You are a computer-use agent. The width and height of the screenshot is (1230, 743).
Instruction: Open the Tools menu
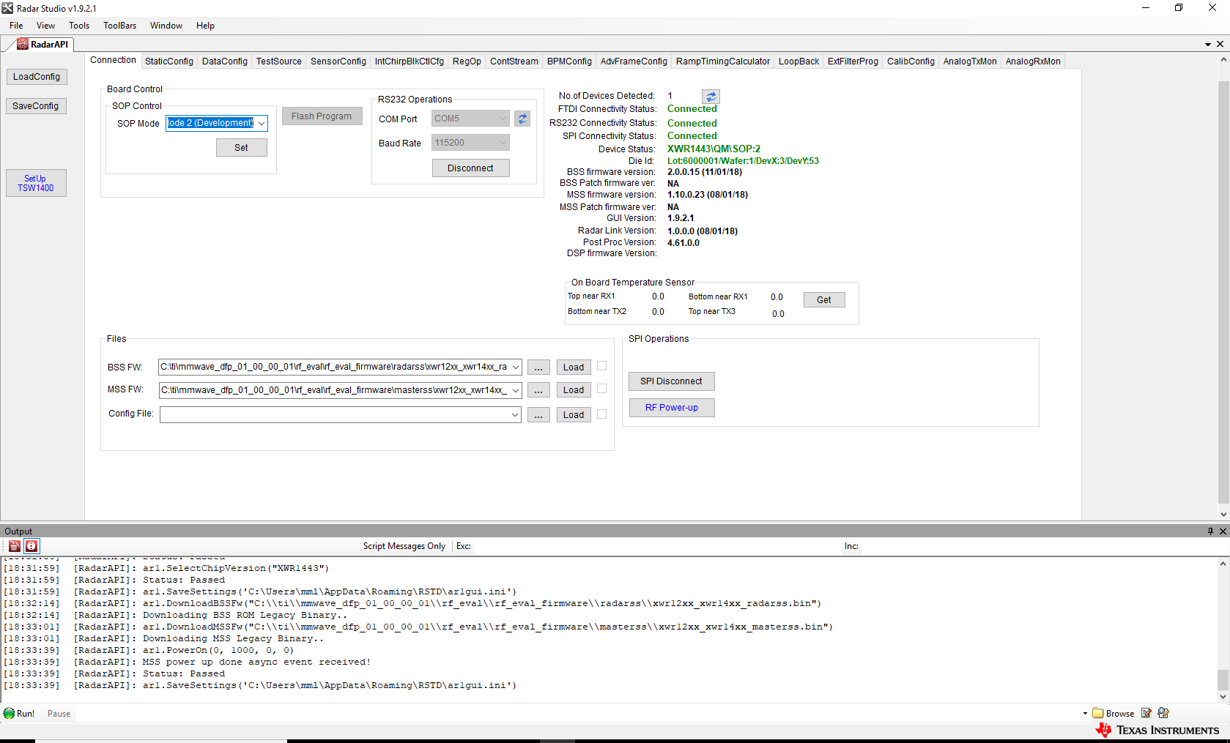pos(79,26)
